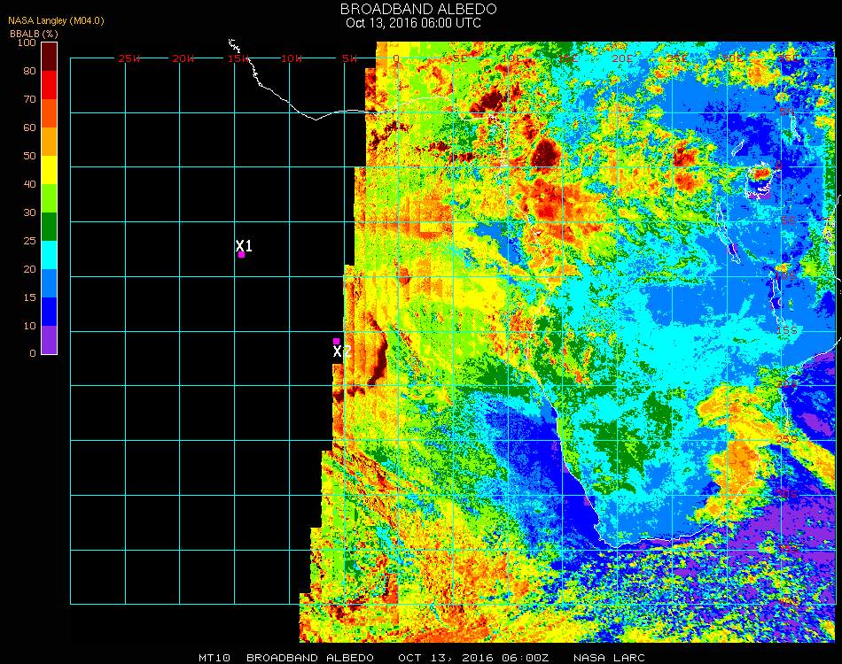Click the 25W longitude label
Image resolution: width=842 pixels, height=664 pixels.
point(129,58)
